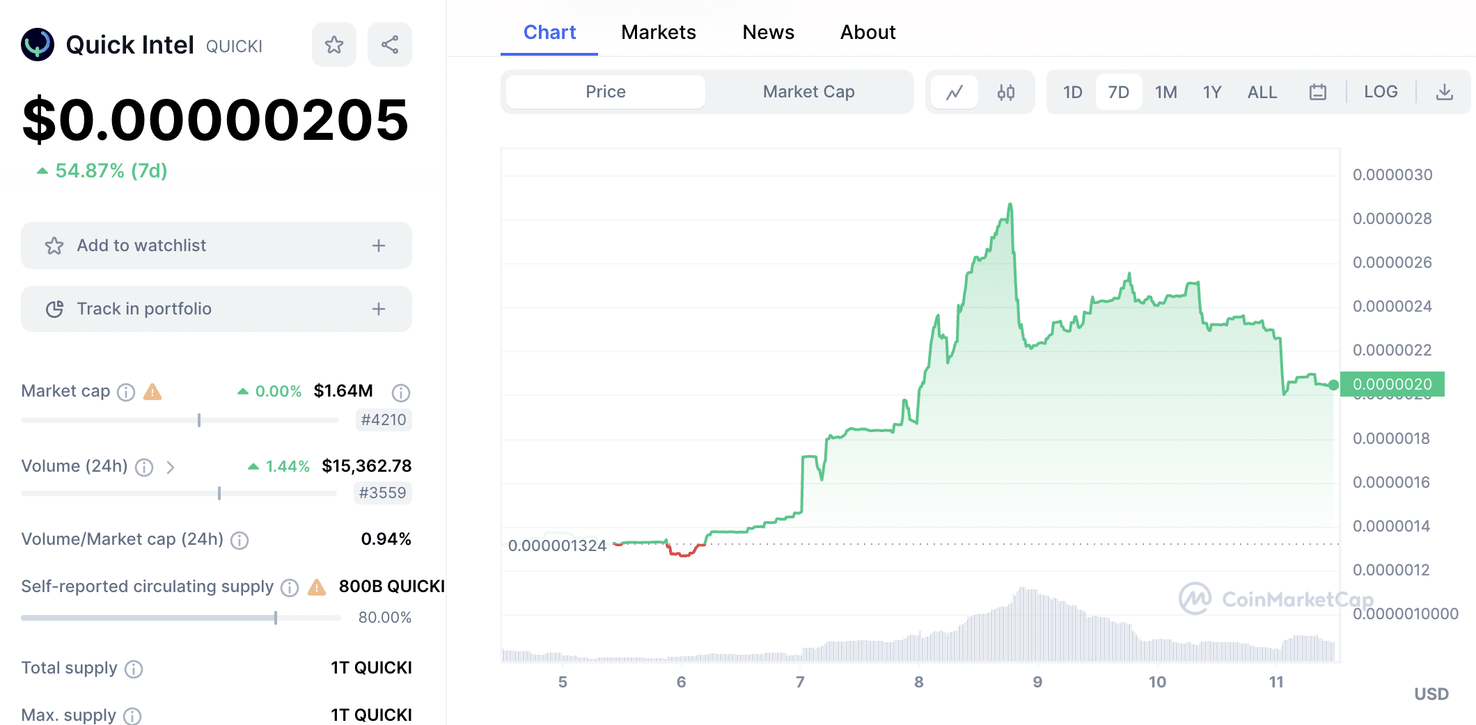
Task: Click Market cap orange warning icon
Action: (x=152, y=392)
